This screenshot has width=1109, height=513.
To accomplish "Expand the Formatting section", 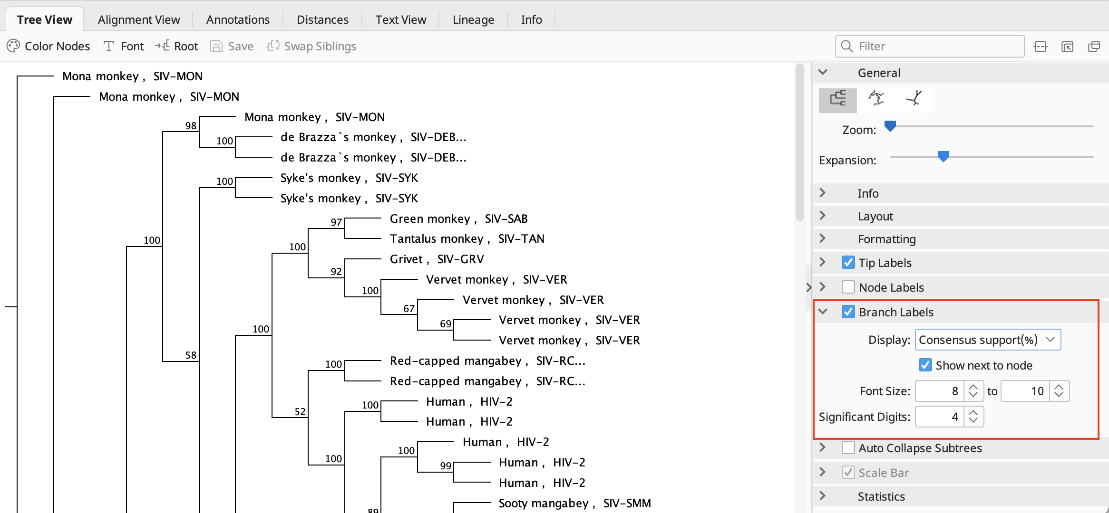I will (x=823, y=239).
